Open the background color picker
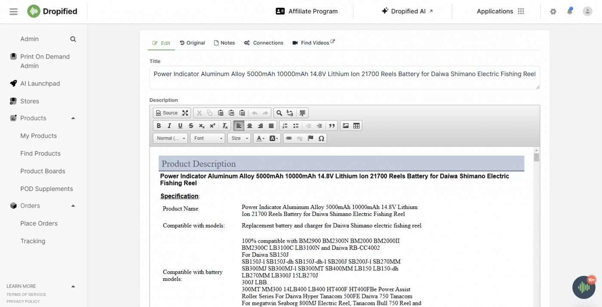The image size is (602, 307). [x=274, y=138]
